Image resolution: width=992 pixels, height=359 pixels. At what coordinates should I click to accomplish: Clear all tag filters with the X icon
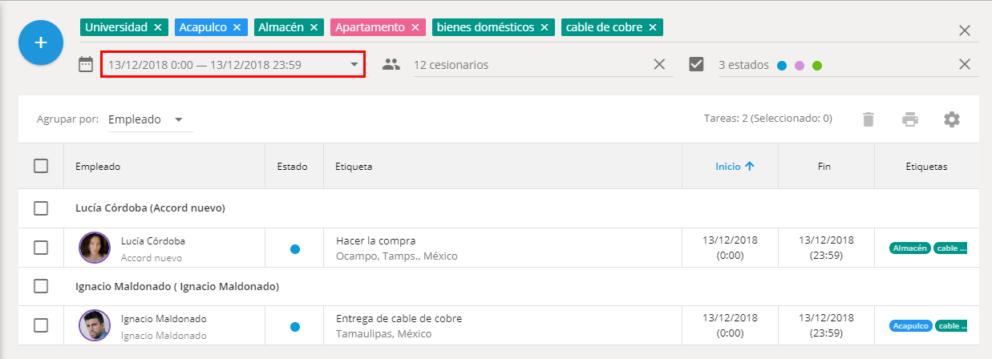[965, 30]
